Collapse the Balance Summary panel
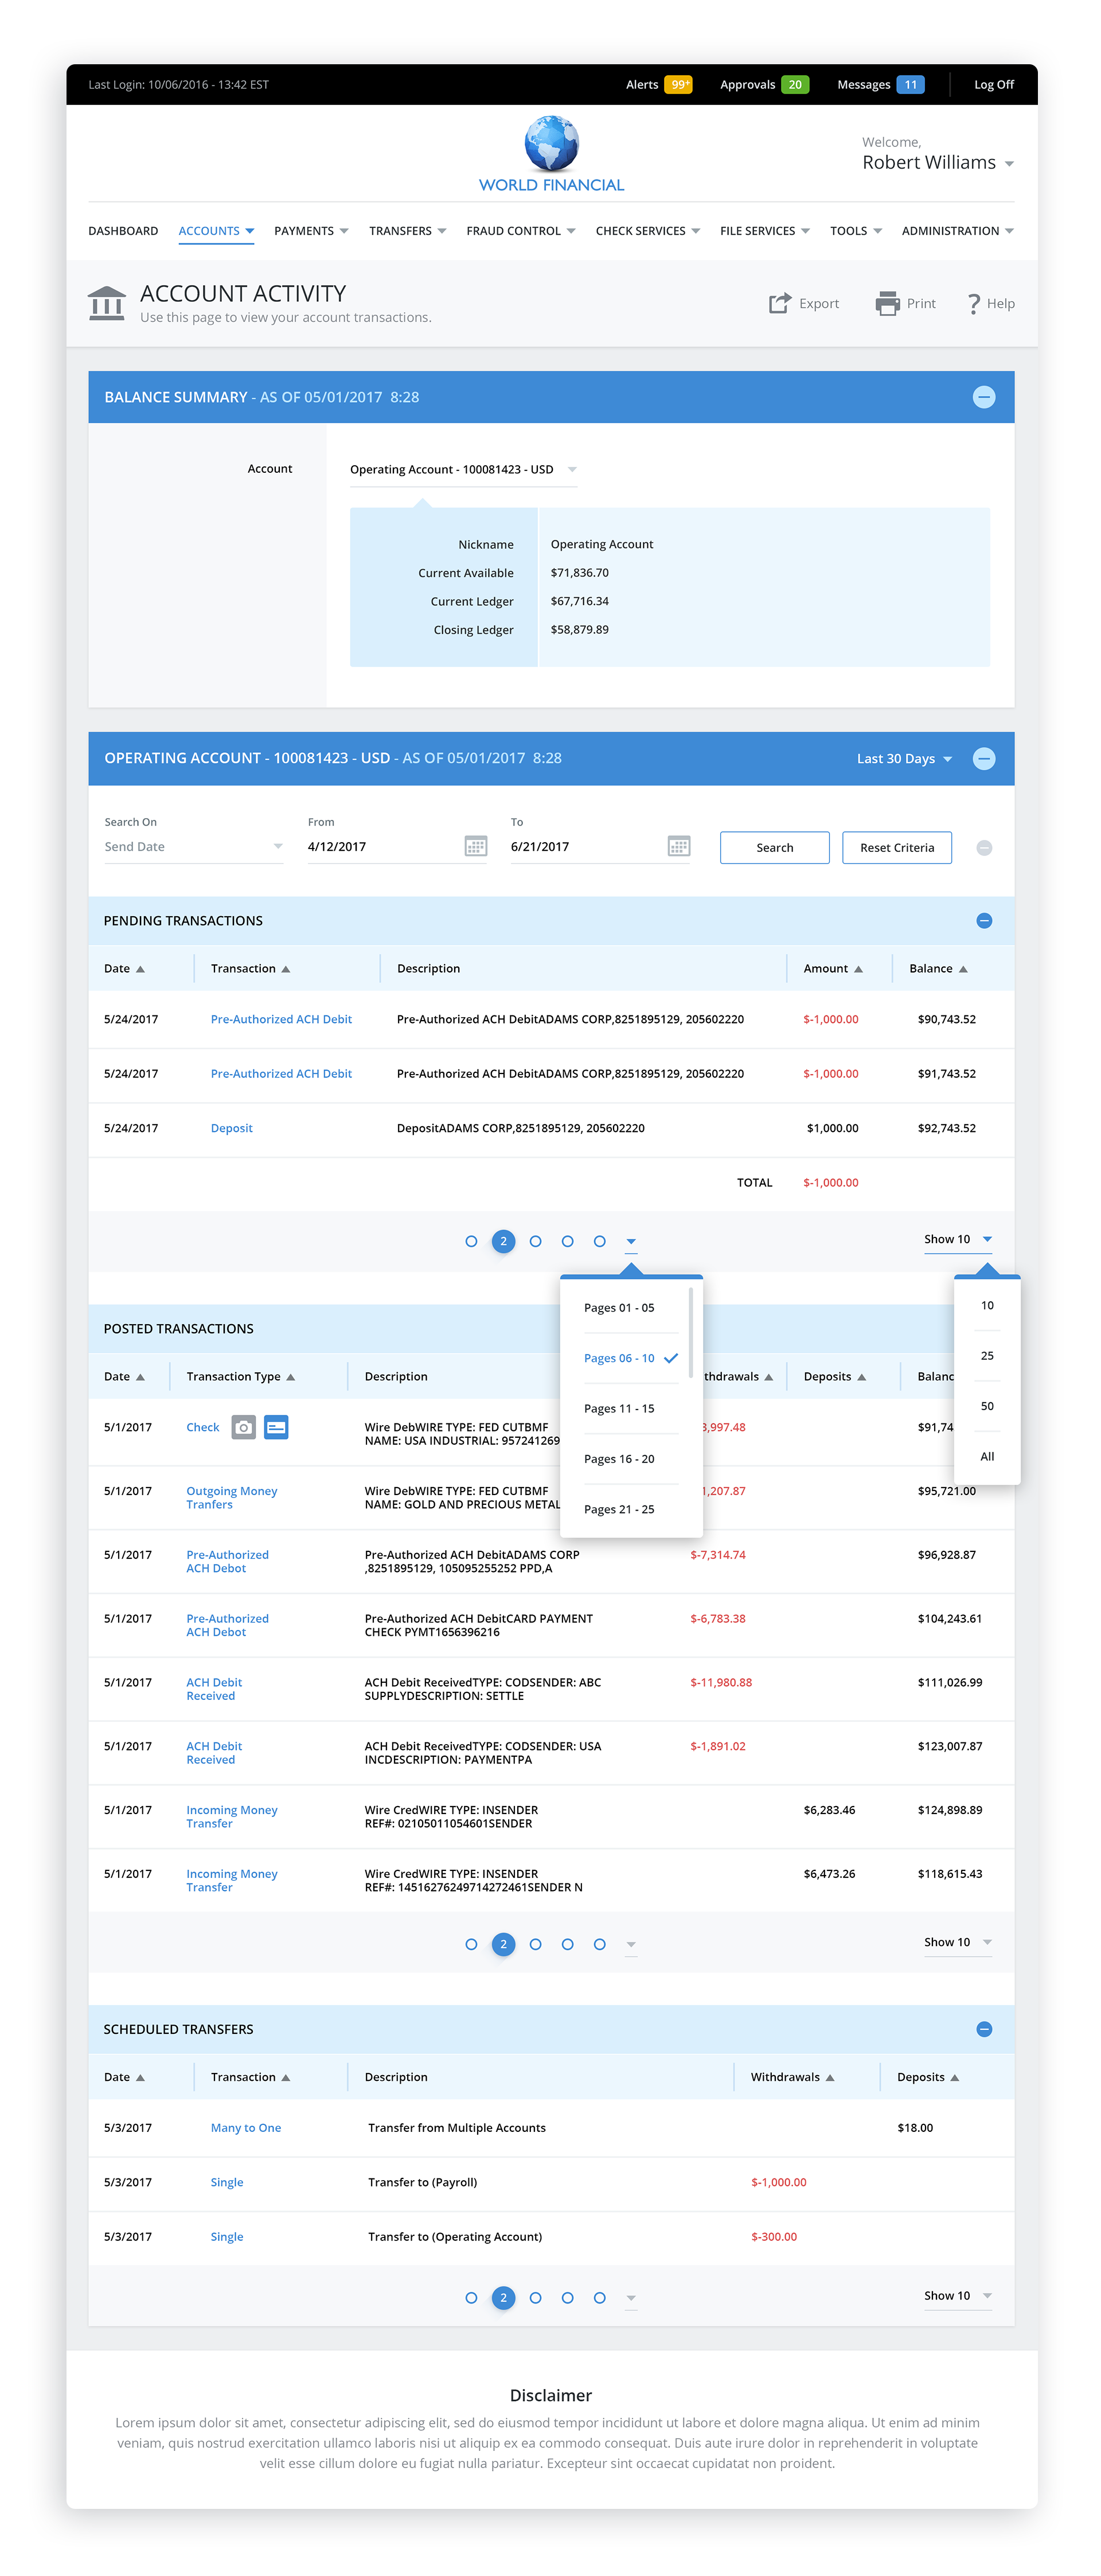The image size is (1101, 2576). (983, 397)
